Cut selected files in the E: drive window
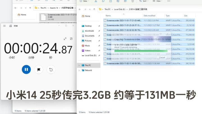This screenshot has width=202, height=114. pos(96,1)
